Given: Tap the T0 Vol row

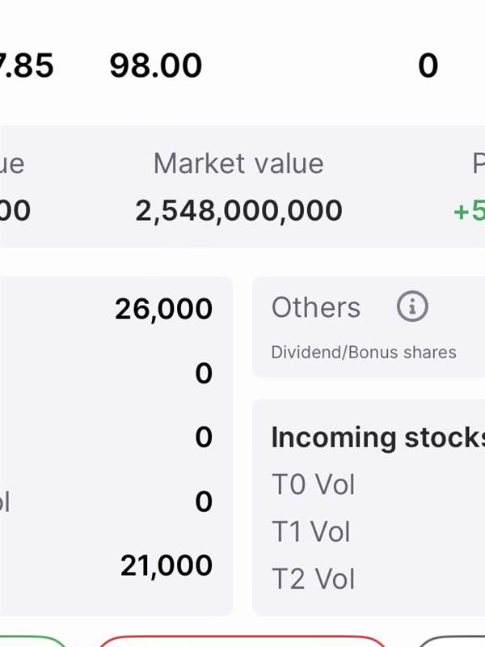Looking at the screenshot, I should point(314,484).
